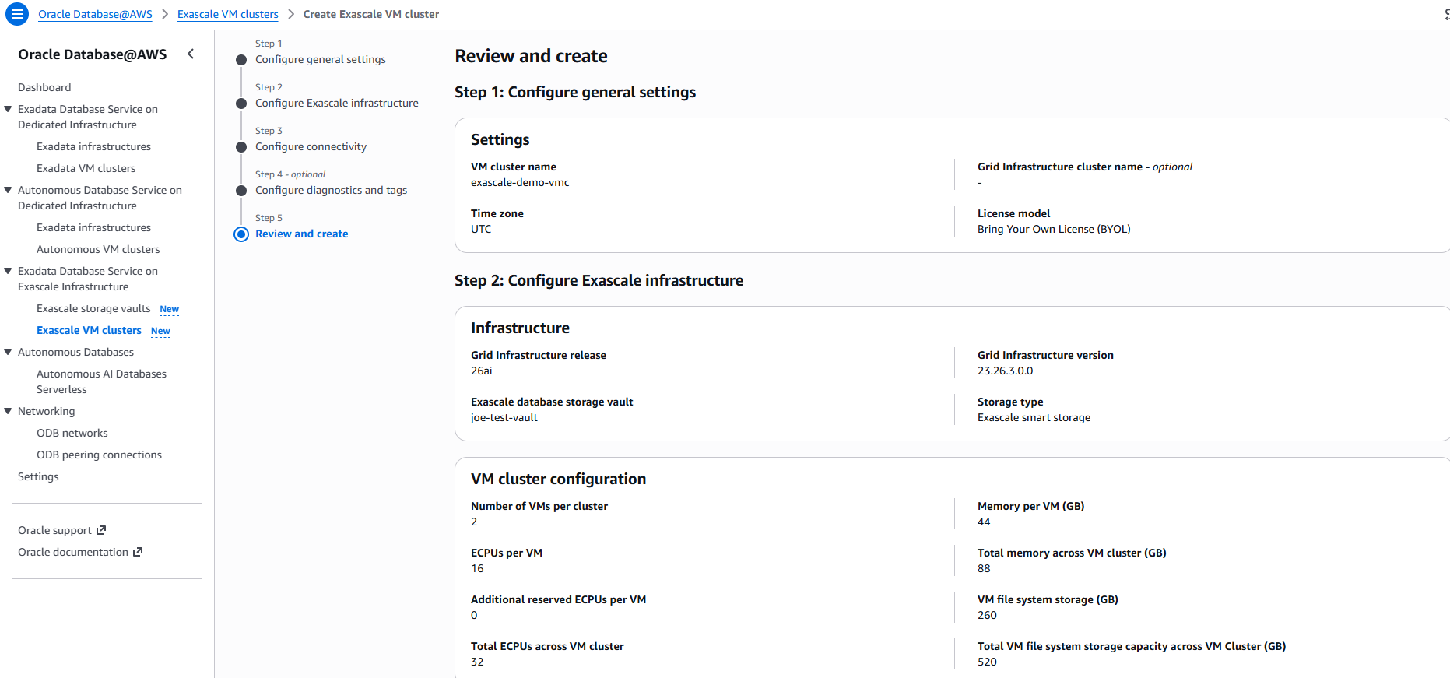
Task: Open the Oracle documentation external link icon
Action: tap(138, 552)
